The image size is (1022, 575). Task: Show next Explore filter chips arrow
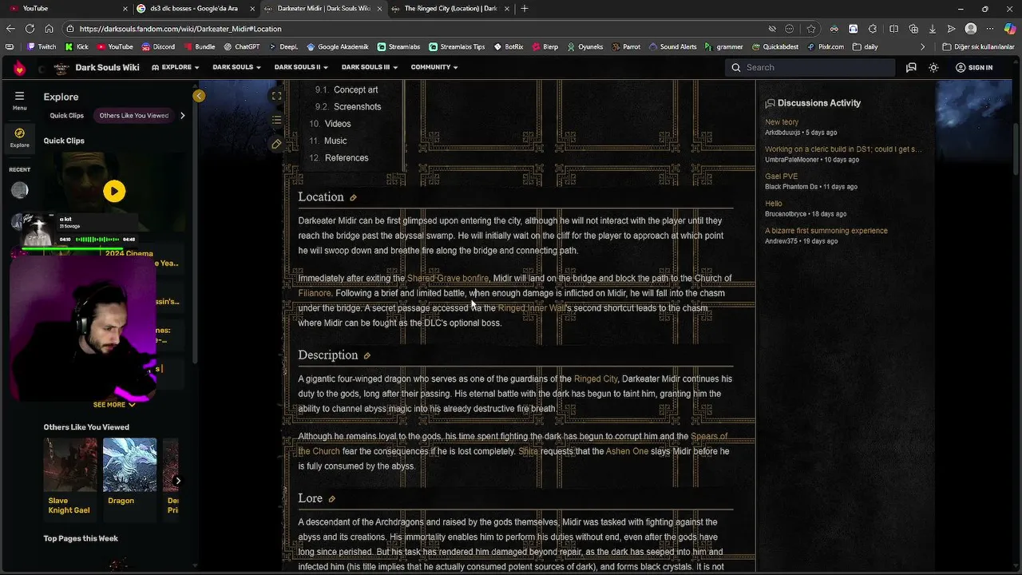pyautogui.click(x=182, y=116)
